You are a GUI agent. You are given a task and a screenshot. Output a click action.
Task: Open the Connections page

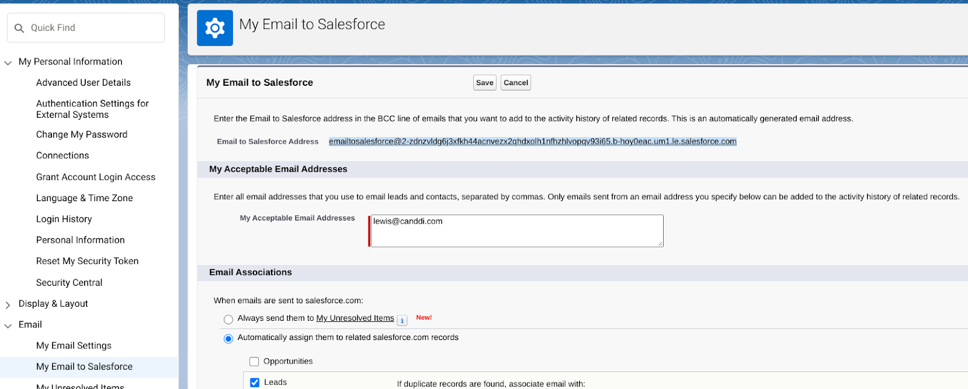click(x=62, y=156)
